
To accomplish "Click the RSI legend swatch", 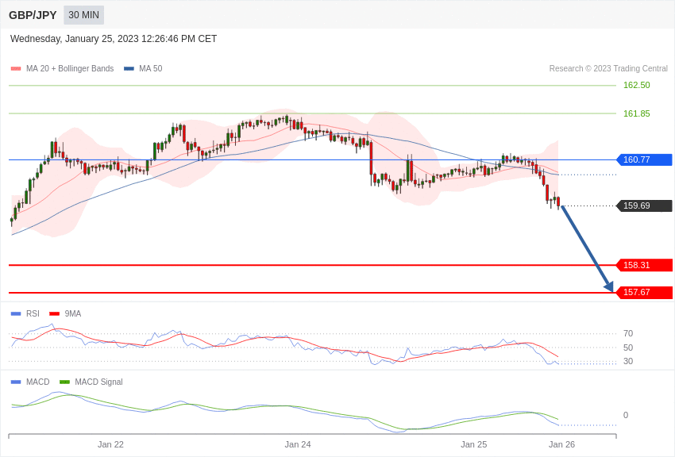I will click(x=16, y=314).
